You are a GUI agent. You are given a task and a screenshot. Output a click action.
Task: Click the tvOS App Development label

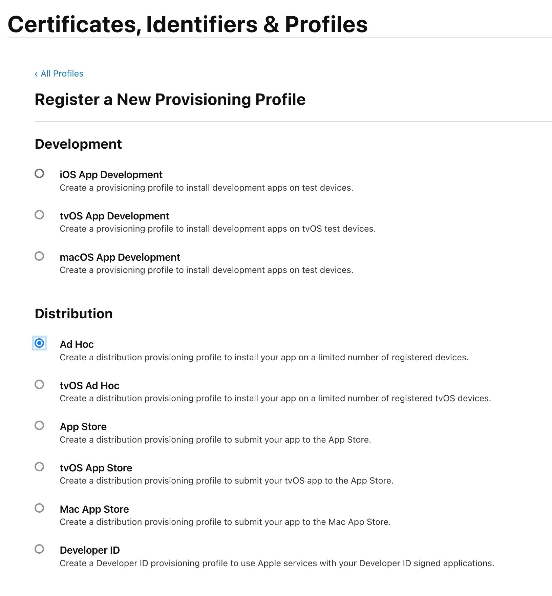pyautogui.click(x=114, y=216)
